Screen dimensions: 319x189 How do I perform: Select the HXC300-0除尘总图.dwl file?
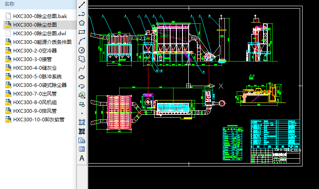point(39,34)
